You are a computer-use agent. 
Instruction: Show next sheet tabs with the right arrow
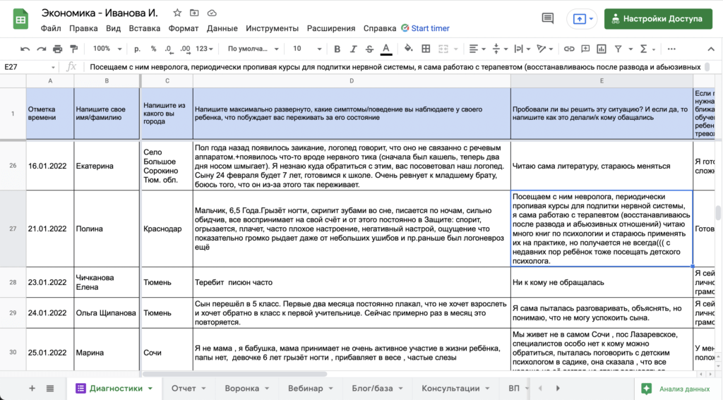click(558, 389)
